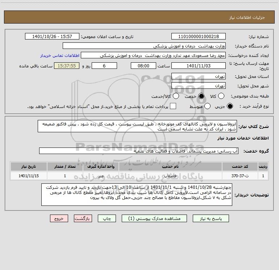Click the service name cell فاضلاب
This screenshot has width=279, height=270.
(170, 176)
